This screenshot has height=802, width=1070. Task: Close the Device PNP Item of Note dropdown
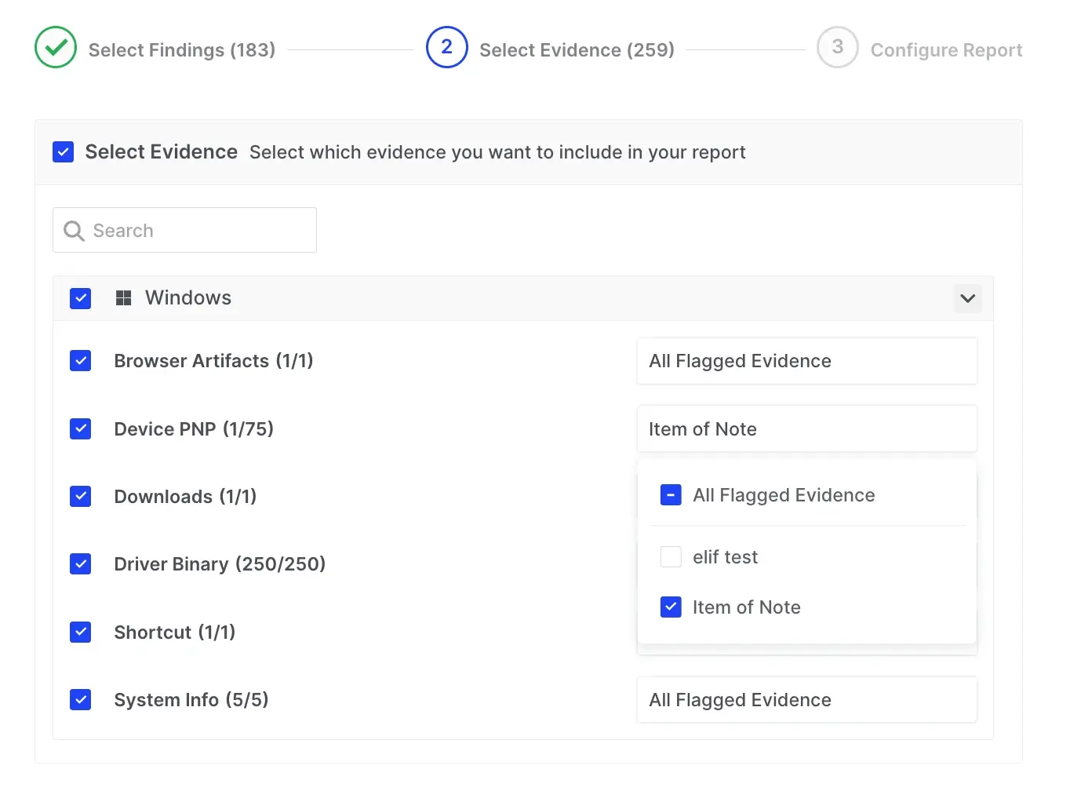point(806,429)
